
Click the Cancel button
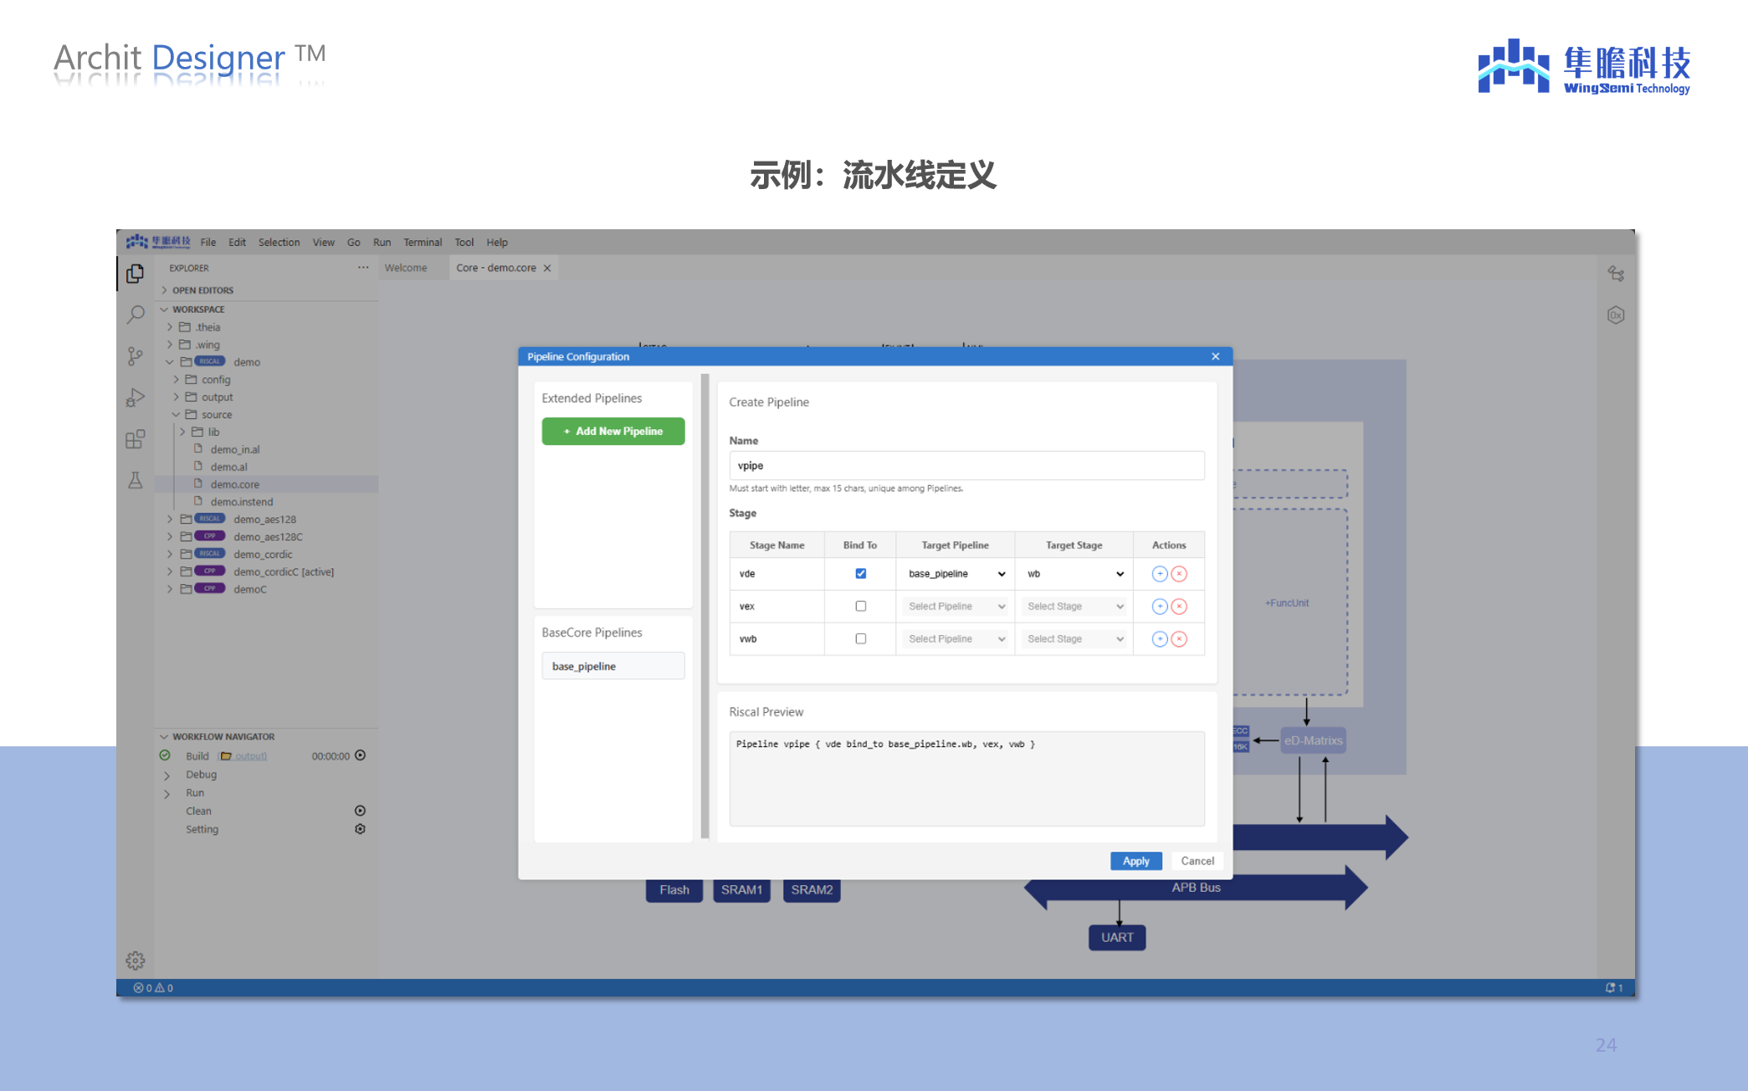tap(1197, 861)
